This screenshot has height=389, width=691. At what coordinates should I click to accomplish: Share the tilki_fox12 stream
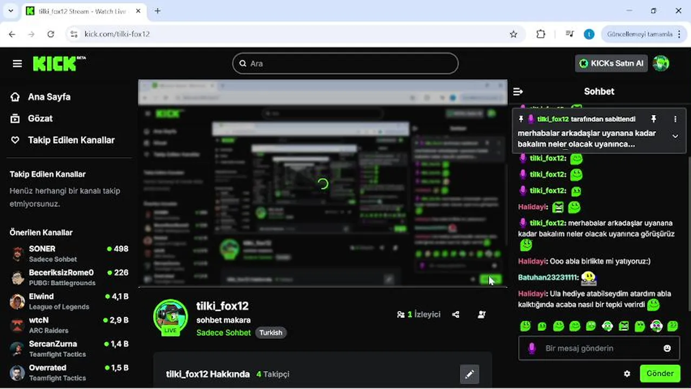456,314
